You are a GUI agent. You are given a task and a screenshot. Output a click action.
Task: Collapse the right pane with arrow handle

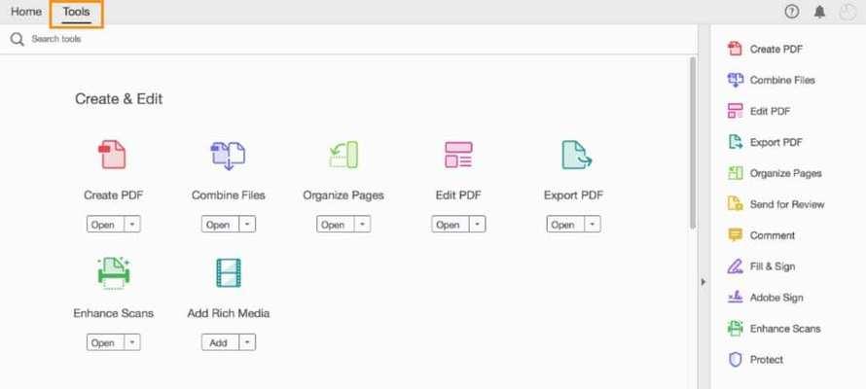tap(704, 282)
